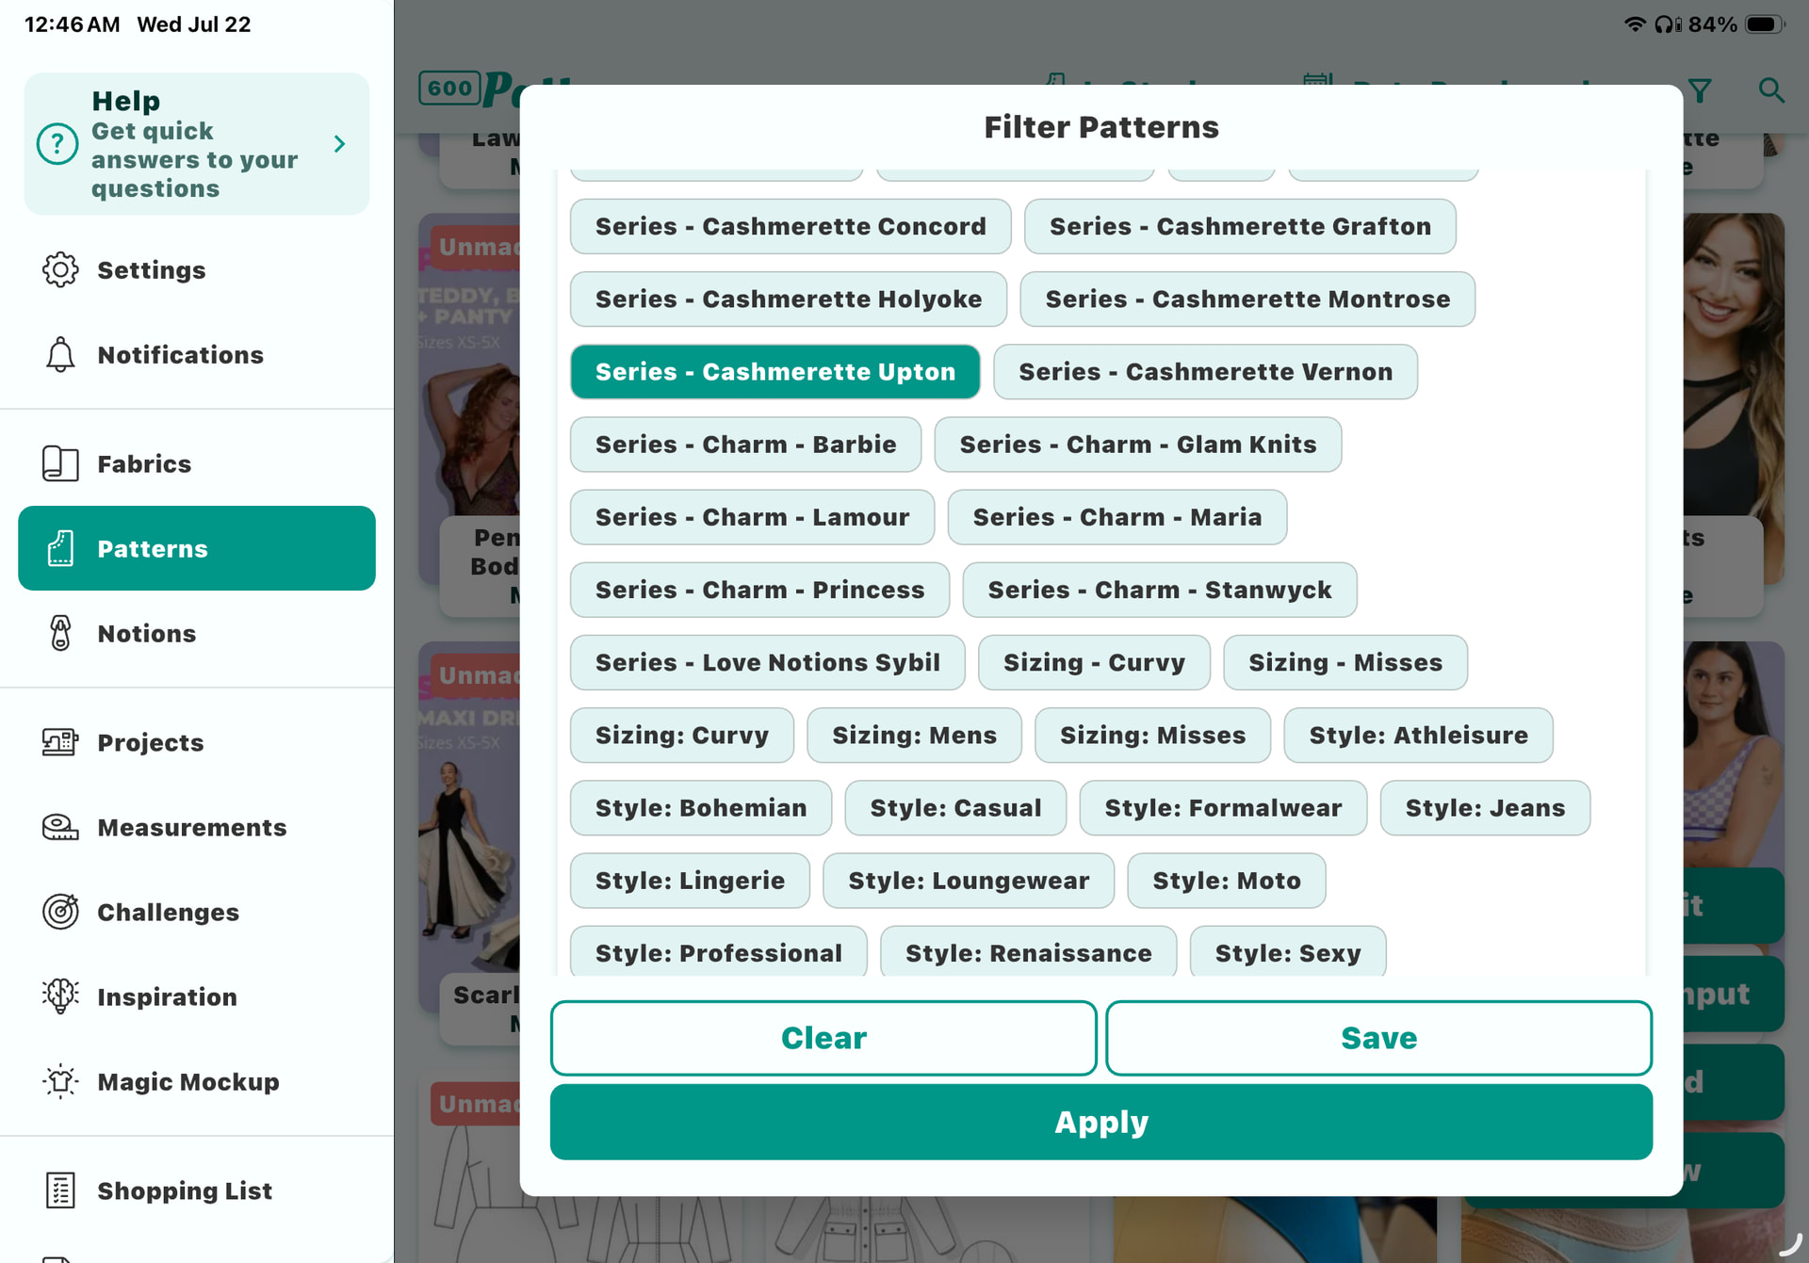Tap the Style: Athleisure chip
Viewport: 1809px width, 1263px height.
tap(1419, 736)
